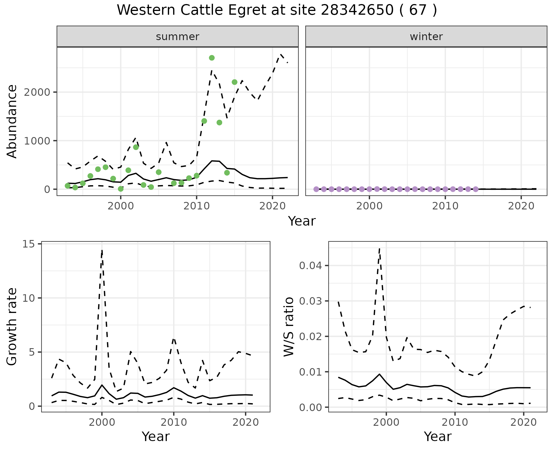Click the 2020 tick label under winter panel
This screenshot has height=450, width=554.
pyautogui.click(x=521, y=206)
